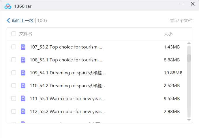This screenshot has height=138, width=199.
Task: Click scrollbar up arrow
Action: pos(189,43)
